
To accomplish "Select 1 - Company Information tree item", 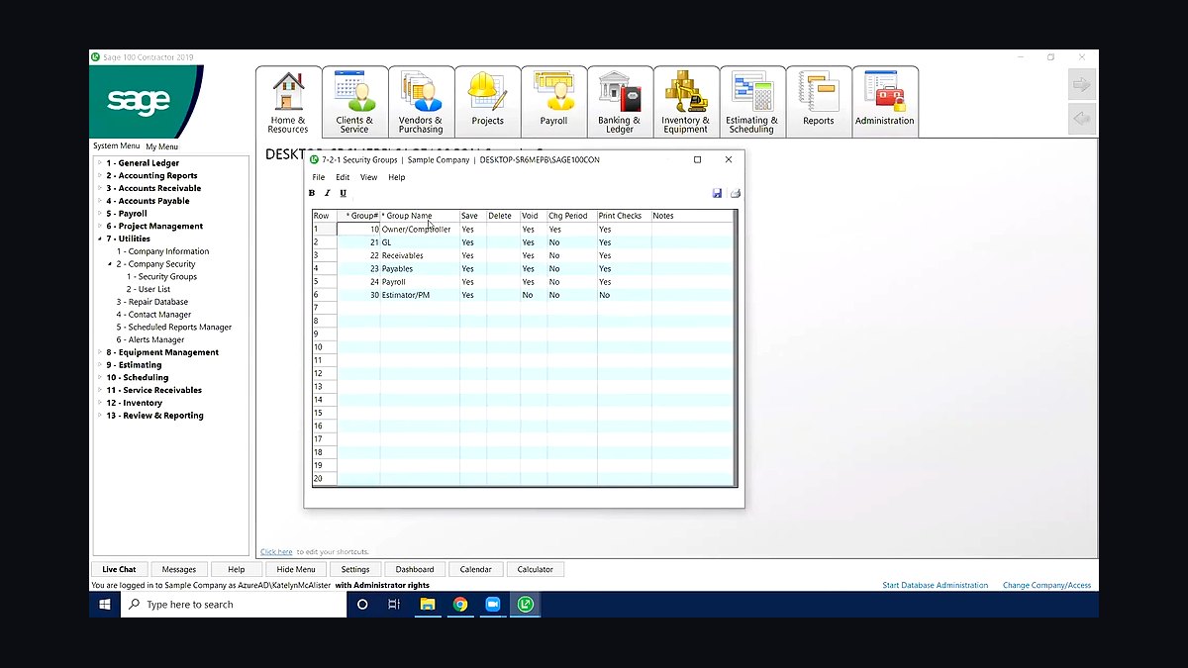I will coord(163,251).
